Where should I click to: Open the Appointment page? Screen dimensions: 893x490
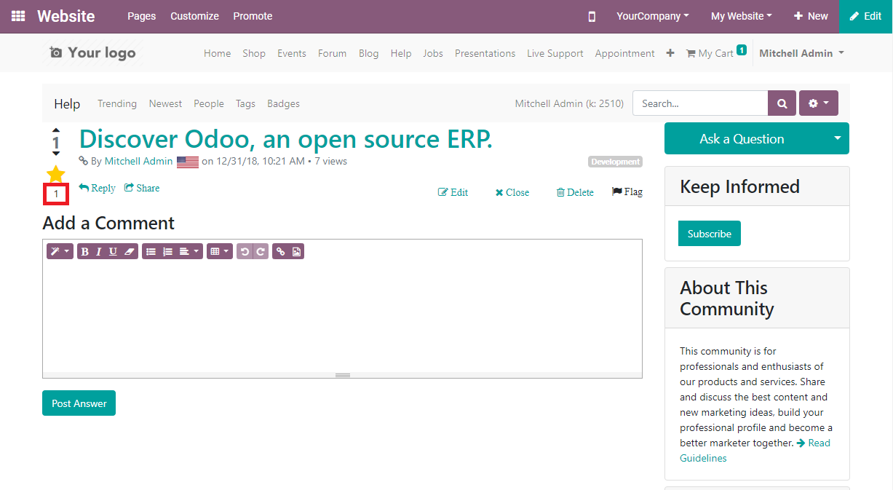point(624,53)
